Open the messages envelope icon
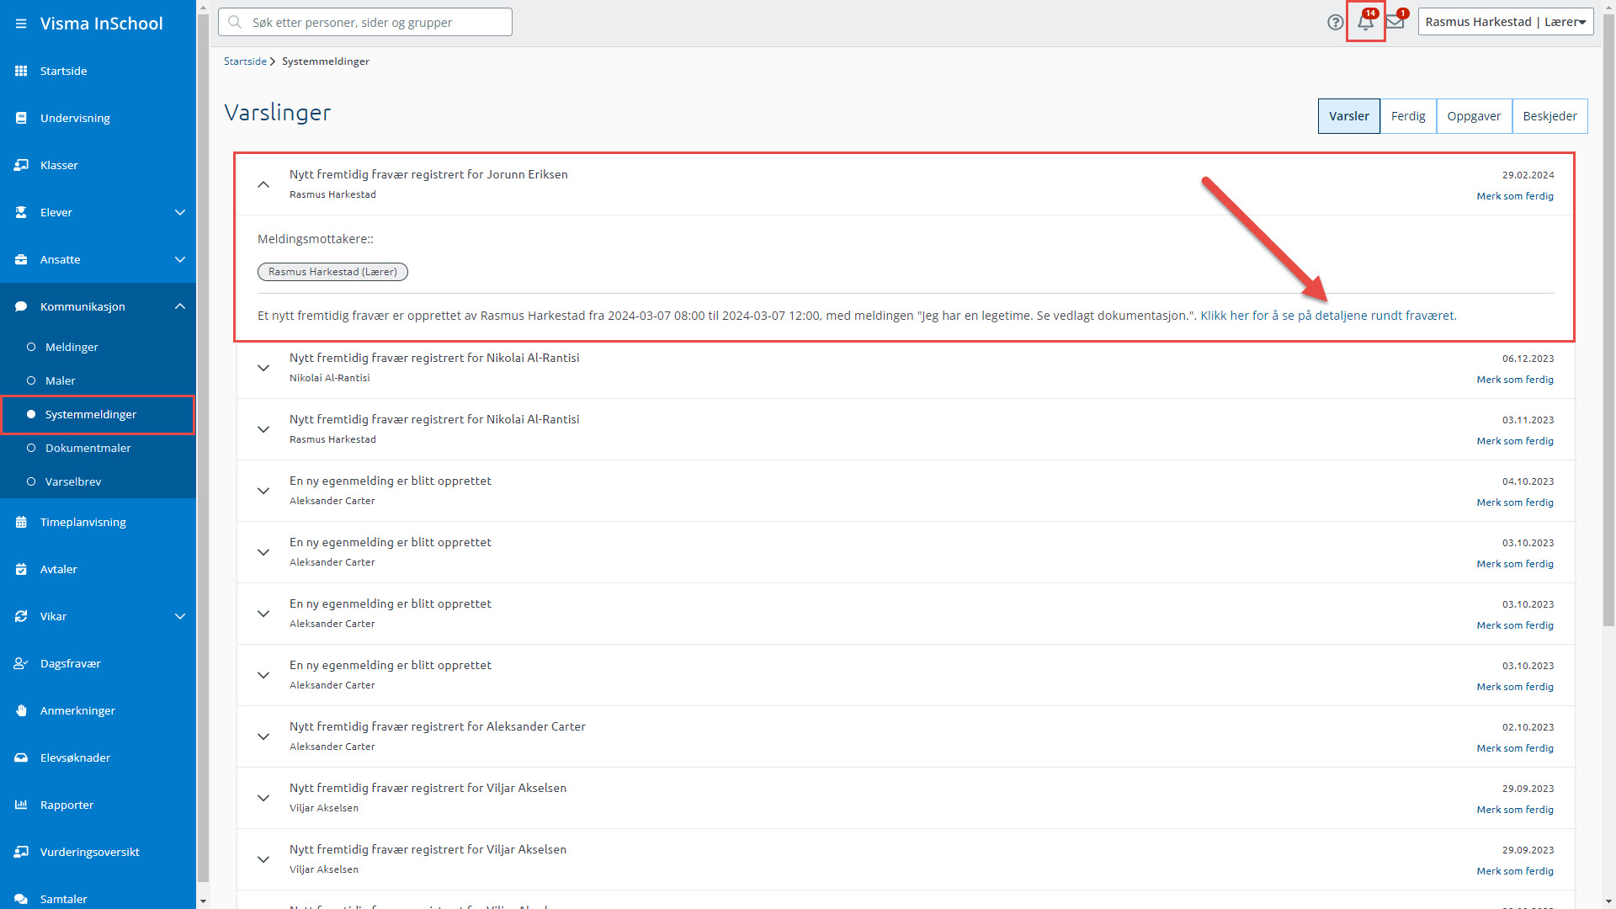The image size is (1616, 909). [x=1395, y=22]
